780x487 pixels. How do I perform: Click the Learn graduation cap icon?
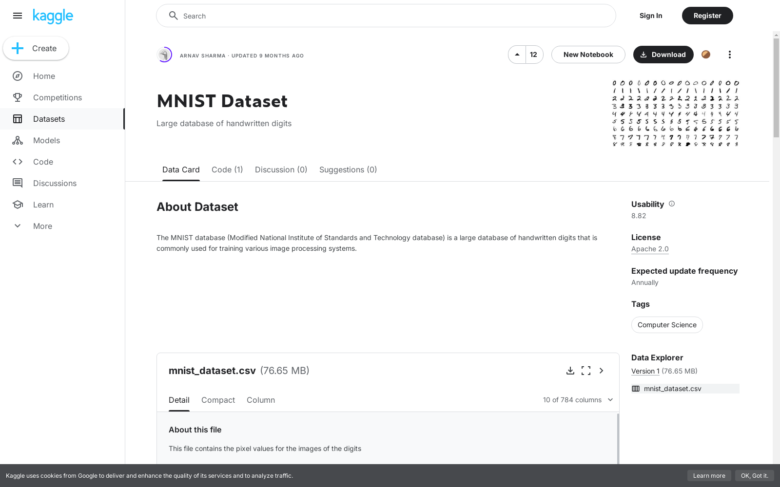pos(18,205)
